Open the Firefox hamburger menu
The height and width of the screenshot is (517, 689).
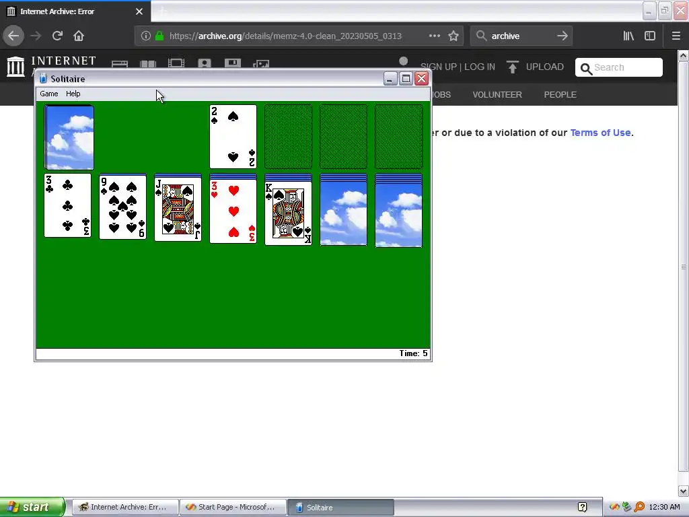coord(676,36)
